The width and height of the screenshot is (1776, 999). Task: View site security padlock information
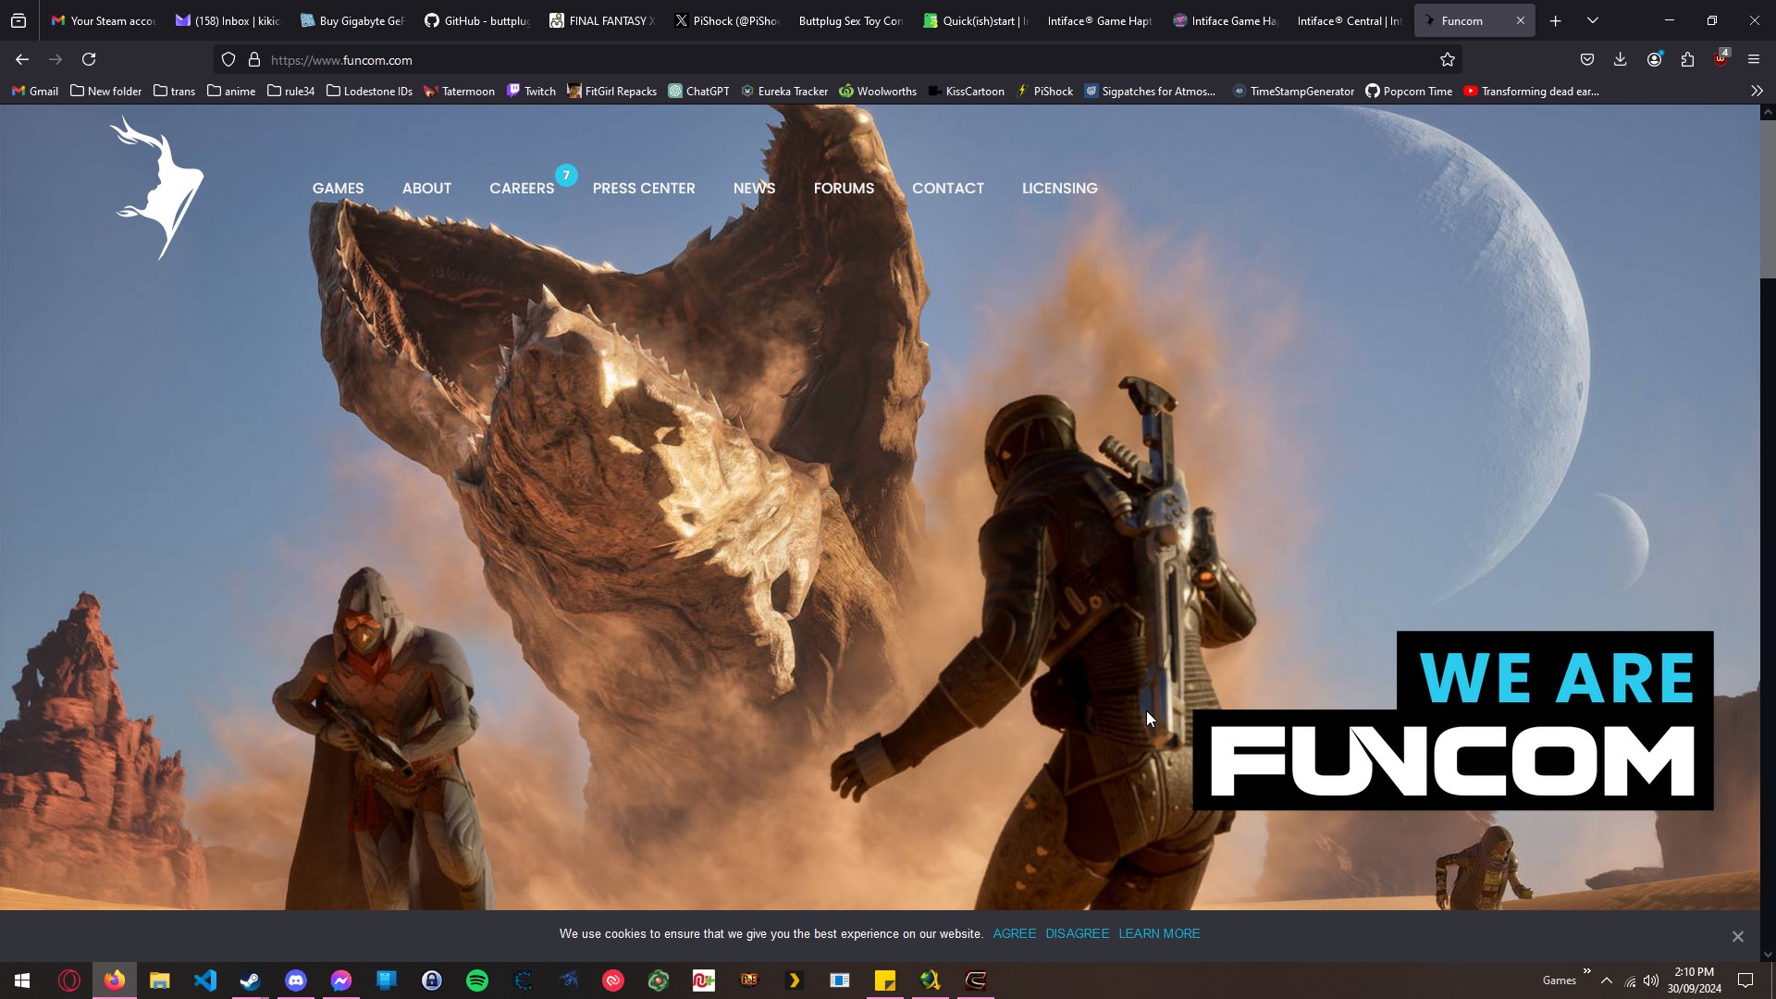coord(254,59)
